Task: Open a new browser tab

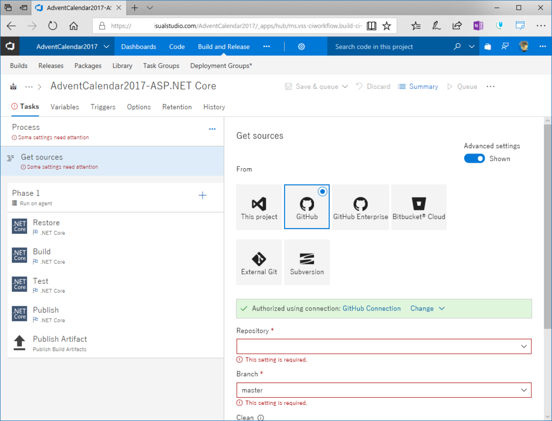Action: [x=134, y=8]
